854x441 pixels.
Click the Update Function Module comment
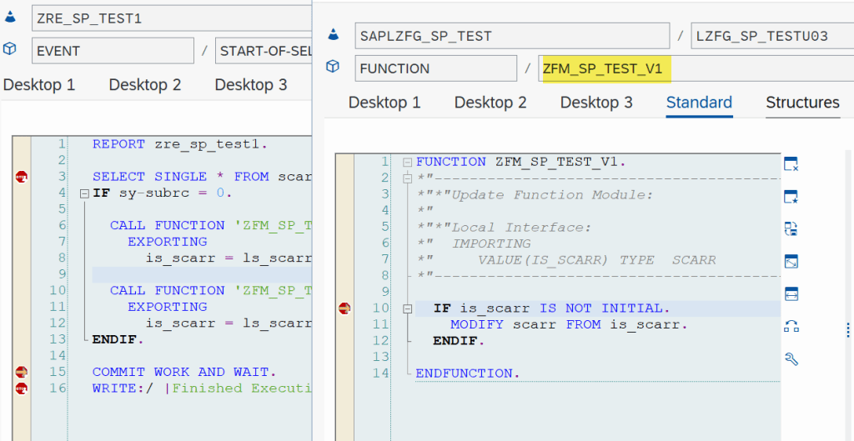(x=535, y=195)
